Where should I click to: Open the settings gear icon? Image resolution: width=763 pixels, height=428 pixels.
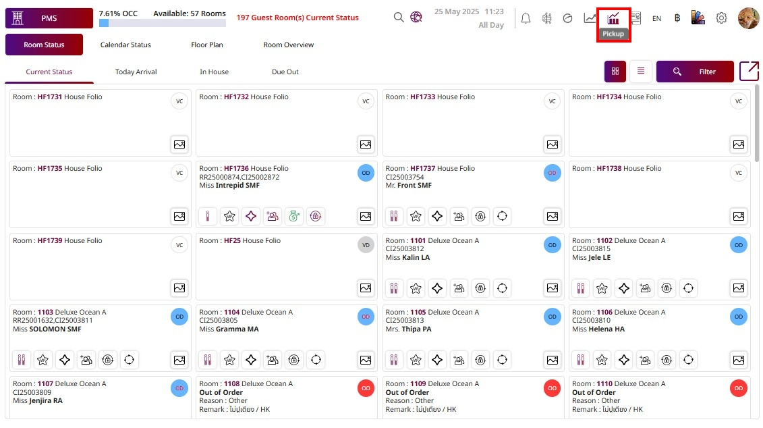click(x=721, y=18)
